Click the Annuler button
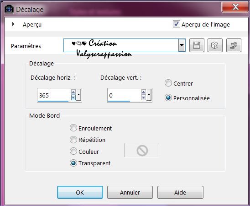The image size is (250, 206). coord(130,192)
